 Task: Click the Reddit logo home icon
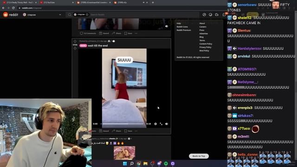6,14
